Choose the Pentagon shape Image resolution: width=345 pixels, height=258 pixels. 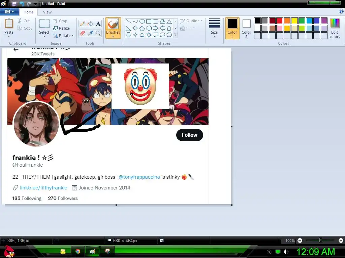point(142,28)
